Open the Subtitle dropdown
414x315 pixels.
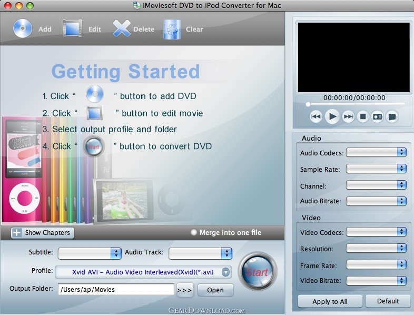point(90,253)
